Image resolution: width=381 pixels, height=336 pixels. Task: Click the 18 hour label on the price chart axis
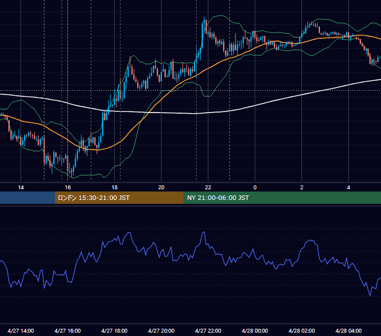pyautogui.click(x=114, y=188)
